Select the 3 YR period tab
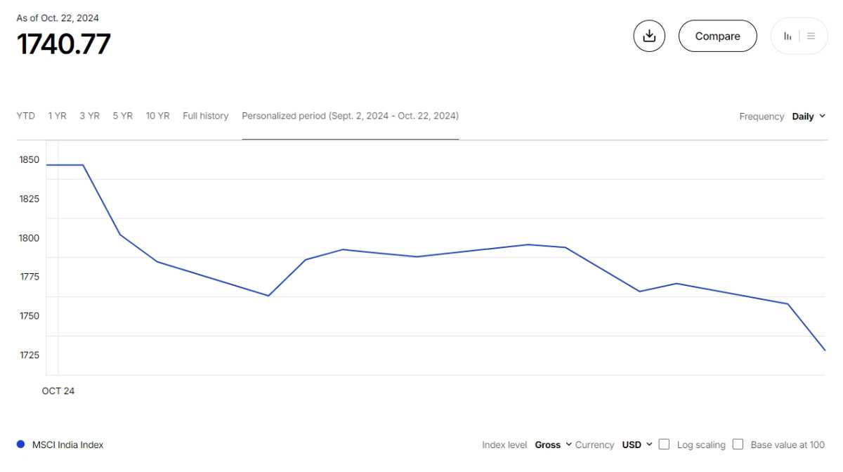 pyautogui.click(x=89, y=116)
